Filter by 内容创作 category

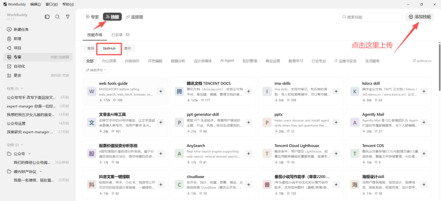point(132,61)
